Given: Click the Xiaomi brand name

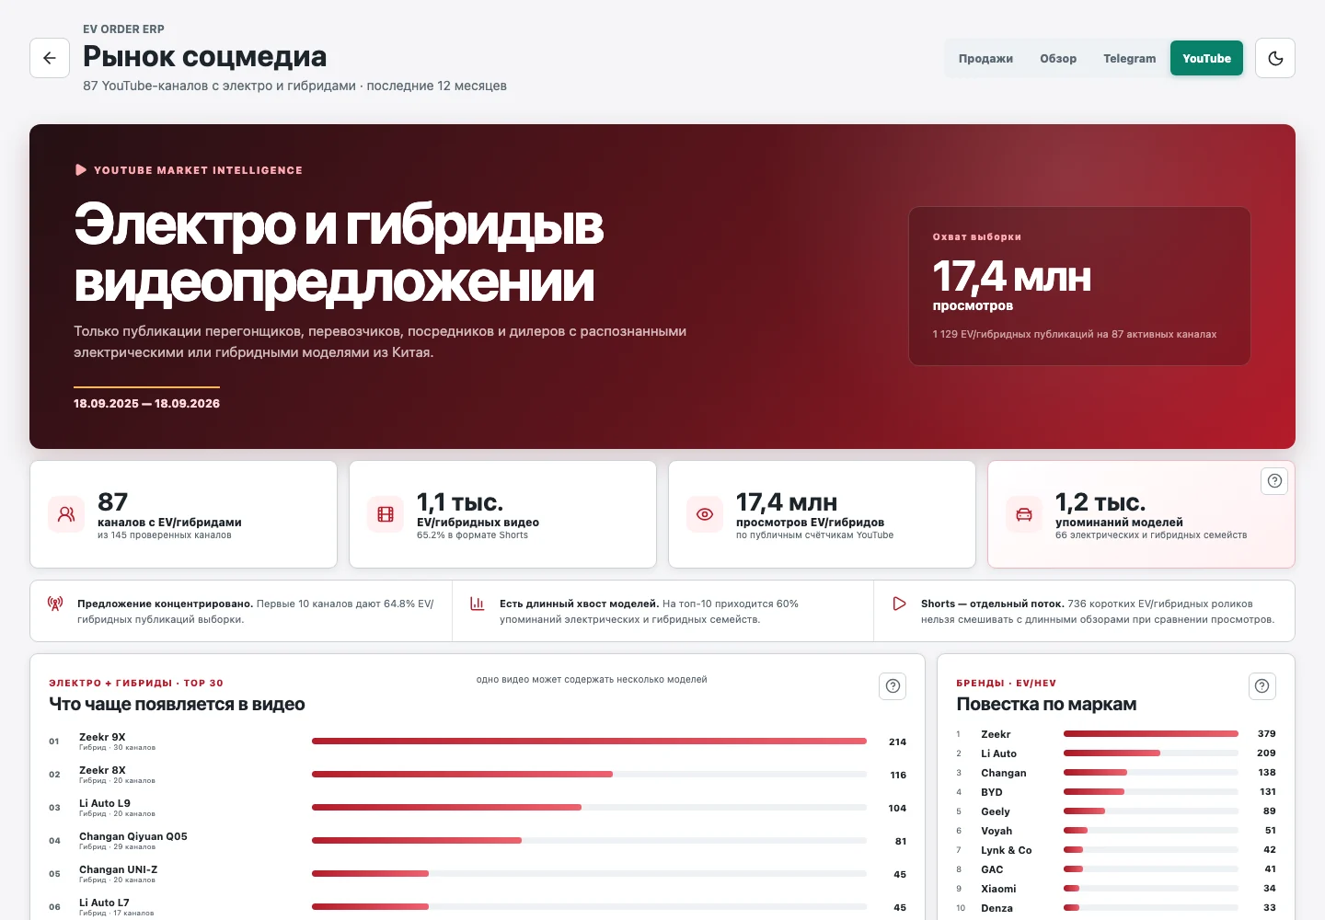Looking at the screenshot, I should tap(998, 889).
